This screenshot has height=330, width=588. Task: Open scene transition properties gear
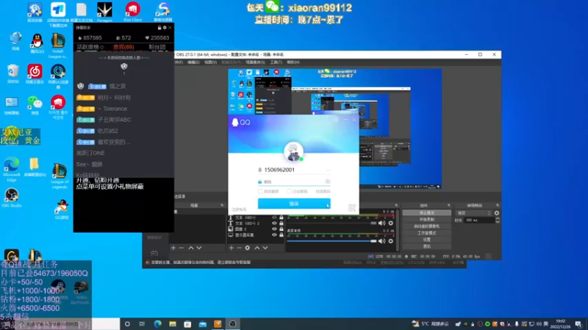pos(497,213)
